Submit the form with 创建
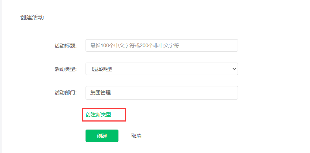Screen dimensions: 310x153 click(x=102, y=136)
